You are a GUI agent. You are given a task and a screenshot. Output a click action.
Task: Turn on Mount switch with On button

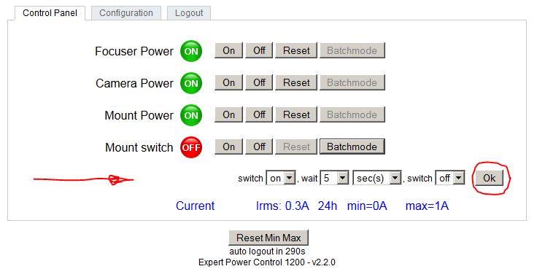[x=229, y=147]
